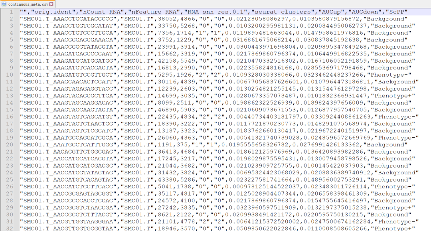Image resolution: width=431 pixels, height=231 pixels.
Task: Click the "AUCdown" header field
Action: [x=359, y=12]
